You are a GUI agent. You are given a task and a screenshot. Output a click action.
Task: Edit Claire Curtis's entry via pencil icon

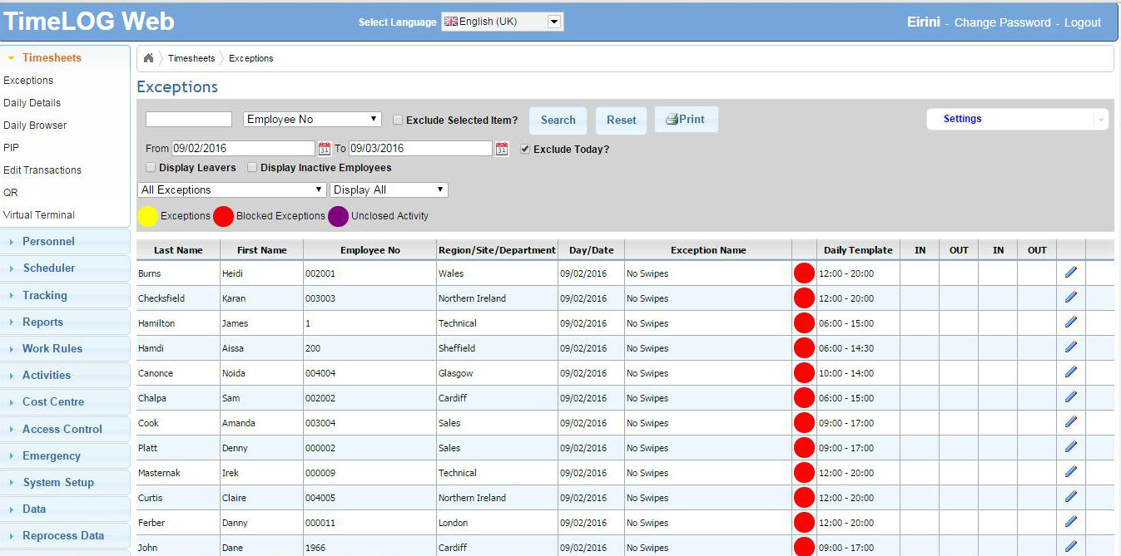[x=1070, y=497]
